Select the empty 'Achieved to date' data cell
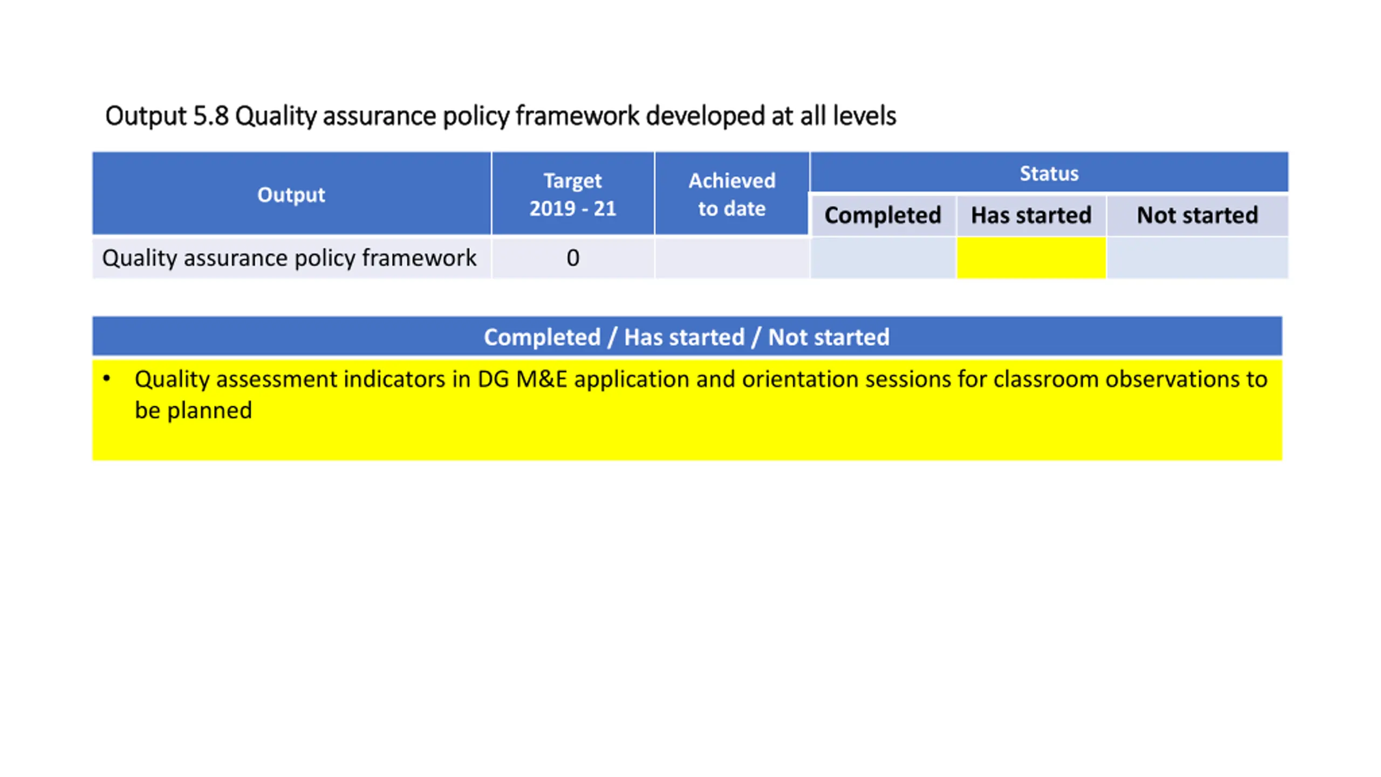The width and height of the screenshot is (1381, 777). pyautogui.click(x=732, y=258)
